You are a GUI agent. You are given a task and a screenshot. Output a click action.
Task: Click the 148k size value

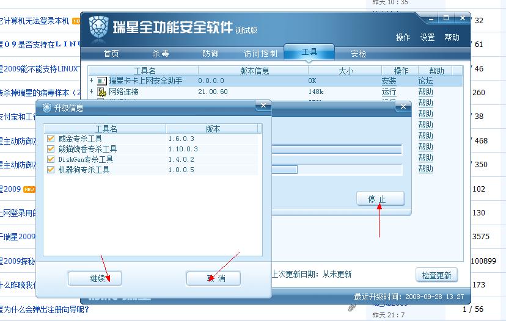(316, 92)
